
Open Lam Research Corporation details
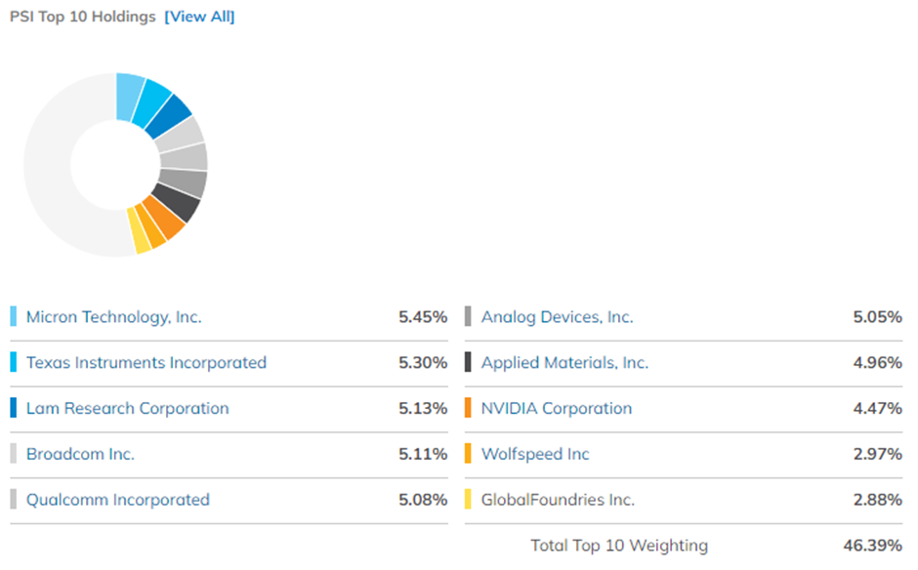[127, 408]
